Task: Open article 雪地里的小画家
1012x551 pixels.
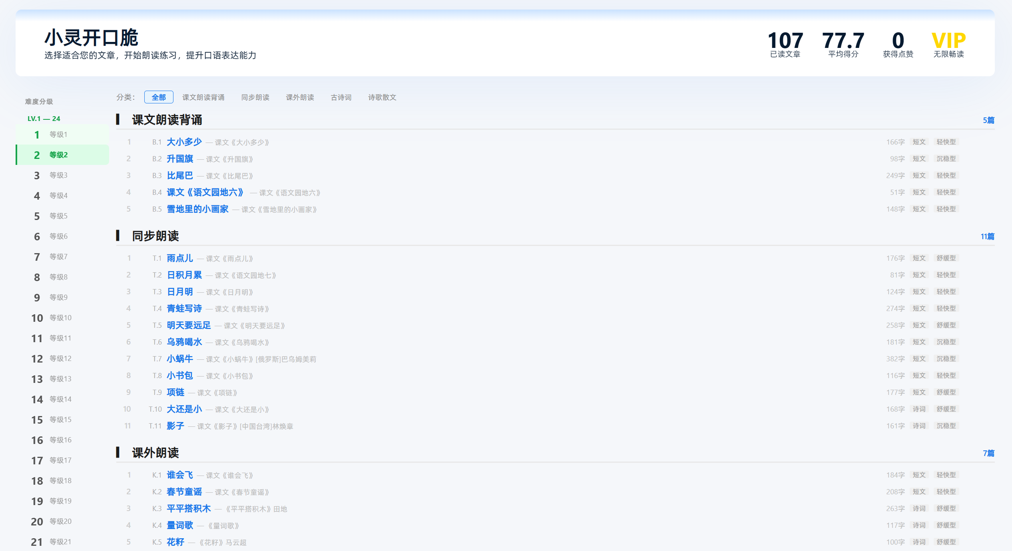Action: (197, 209)
